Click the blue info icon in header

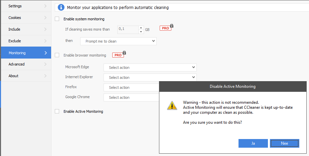coord(61,7)
